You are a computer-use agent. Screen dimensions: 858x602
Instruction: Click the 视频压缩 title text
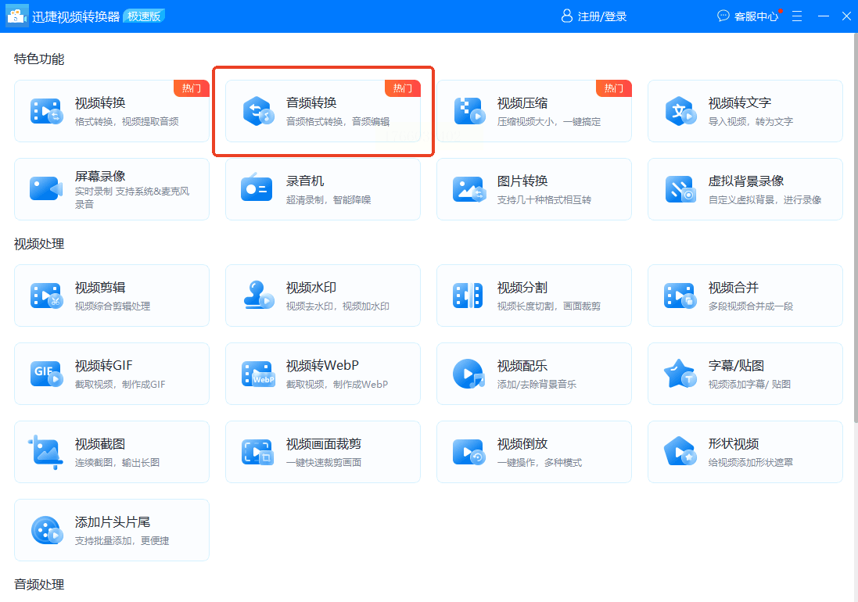(x=522, y=102)
